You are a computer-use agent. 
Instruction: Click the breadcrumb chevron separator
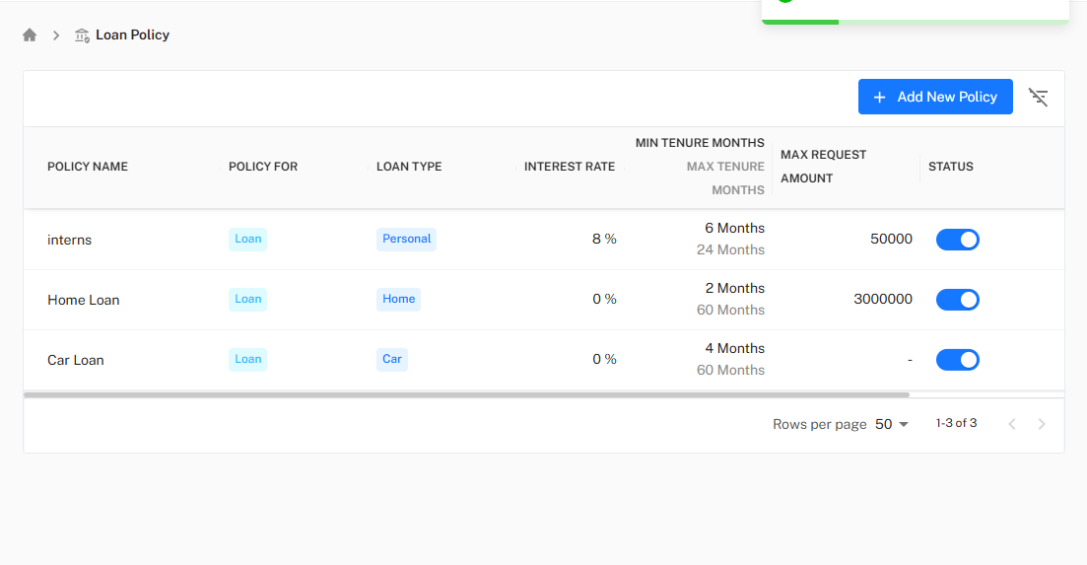[x=56, y=35]
